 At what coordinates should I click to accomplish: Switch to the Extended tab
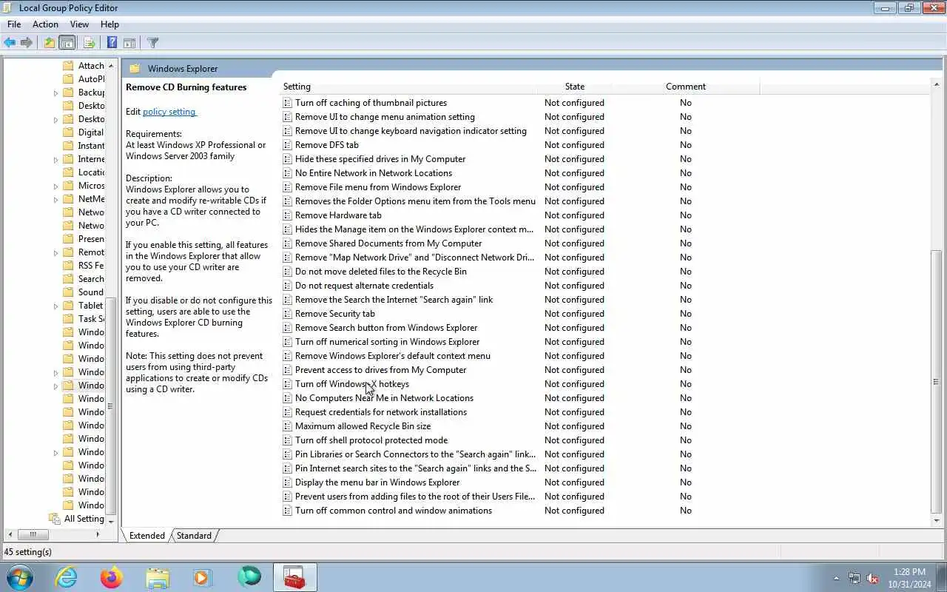click(x=147, y=536)
